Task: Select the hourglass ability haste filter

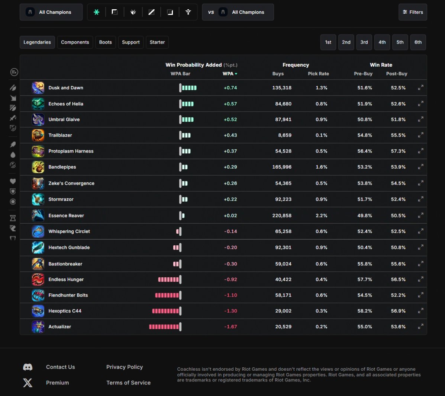Action: click(x=13, y=218)
